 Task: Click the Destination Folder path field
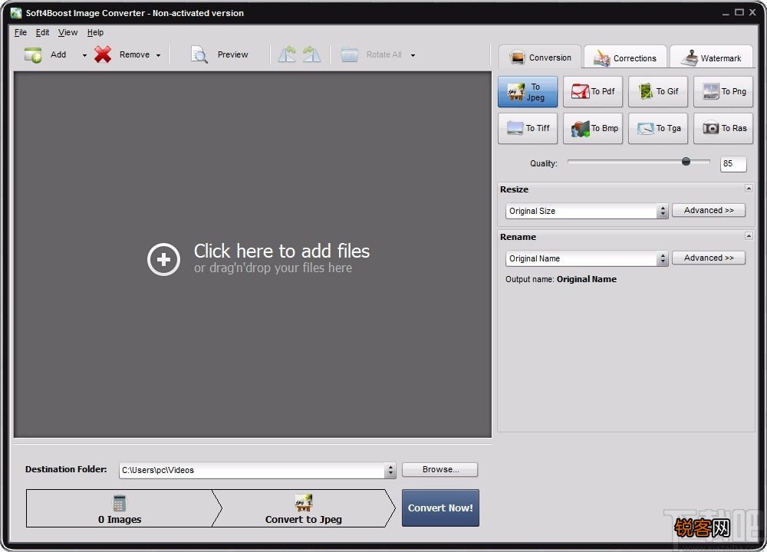[252, 470]
